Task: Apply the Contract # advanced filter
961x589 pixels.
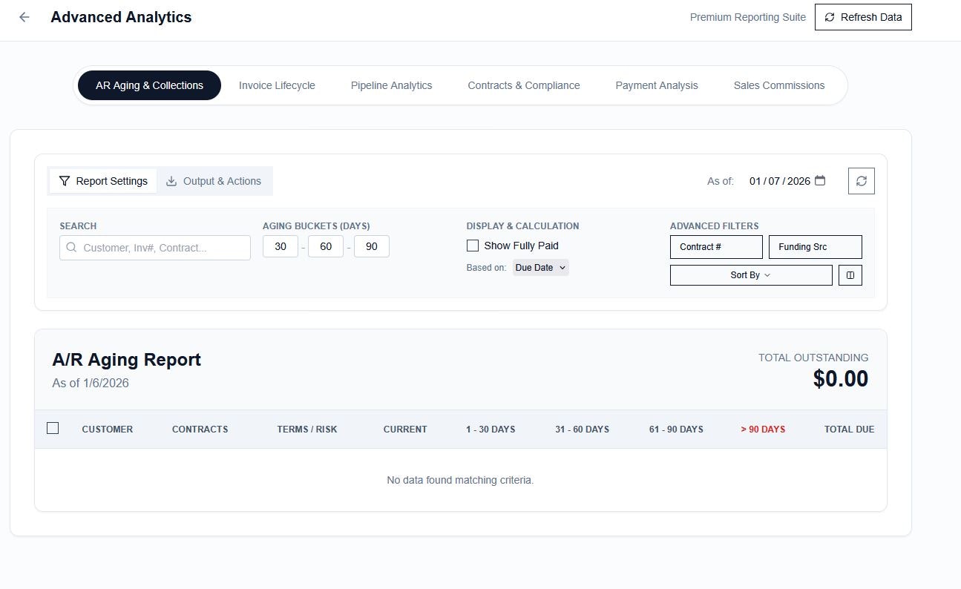Action: pos(715,246)
